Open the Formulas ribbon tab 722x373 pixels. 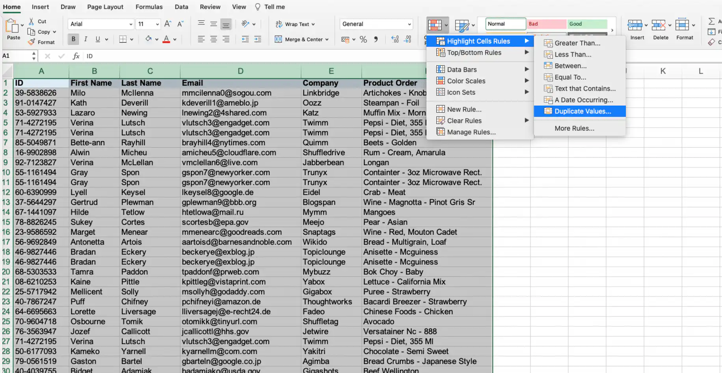[x=149, y=7]
